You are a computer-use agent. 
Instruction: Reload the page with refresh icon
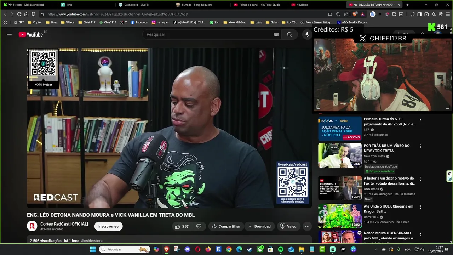[x=19, y=14]
